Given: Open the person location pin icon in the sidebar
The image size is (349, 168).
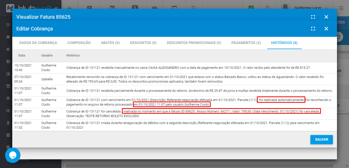Looking at the screenshot, I should coord(8,123).
